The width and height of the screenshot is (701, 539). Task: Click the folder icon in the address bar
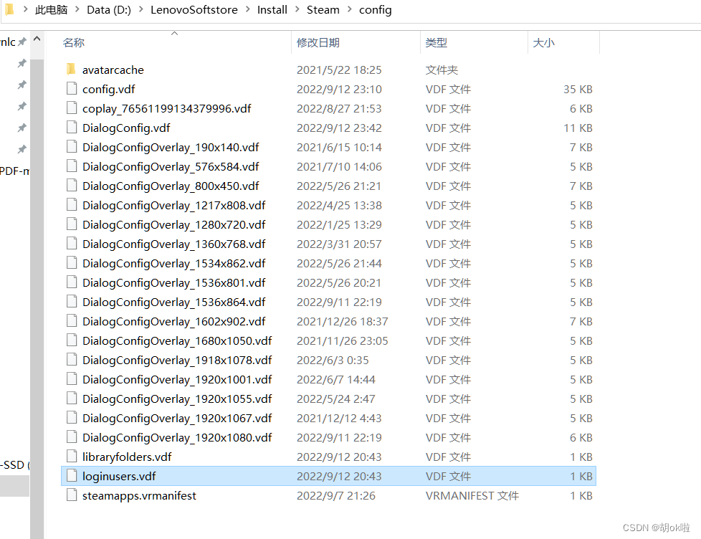pyautogui.click(x=11, y=9)
